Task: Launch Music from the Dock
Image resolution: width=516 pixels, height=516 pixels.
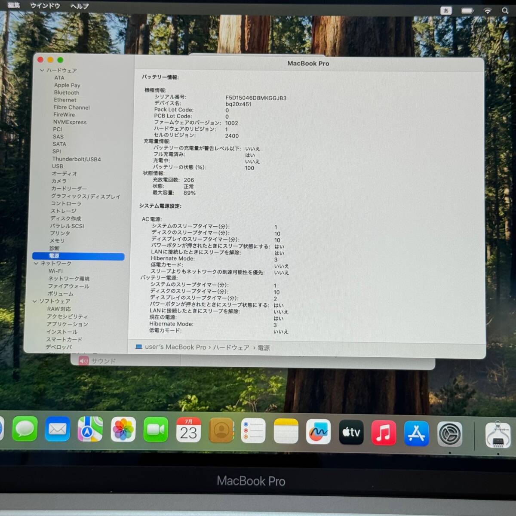Action: pyautogui.click(x=384, y=433)
